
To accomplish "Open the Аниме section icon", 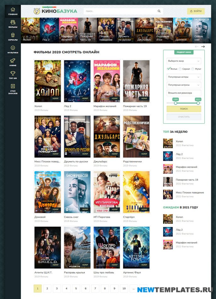I will [13, 61].
